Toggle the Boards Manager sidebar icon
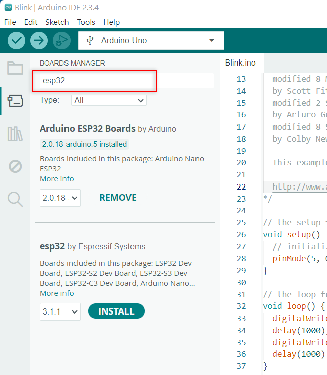Screen dimensions: 327x375 coord(15,101)
